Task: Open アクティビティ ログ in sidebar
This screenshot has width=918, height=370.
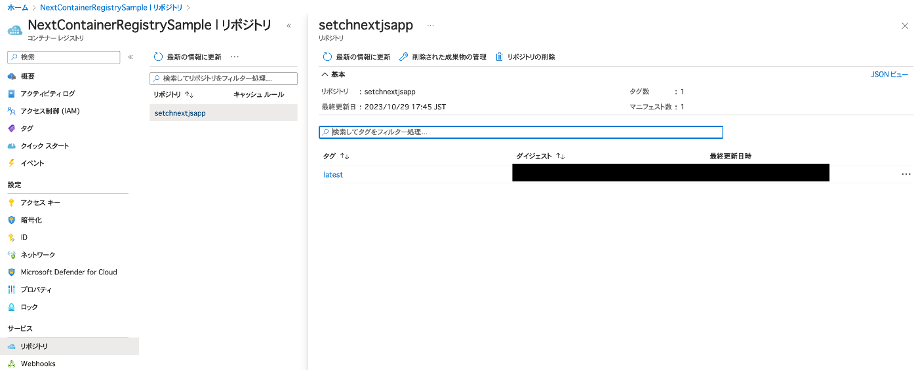Action: 47,94
